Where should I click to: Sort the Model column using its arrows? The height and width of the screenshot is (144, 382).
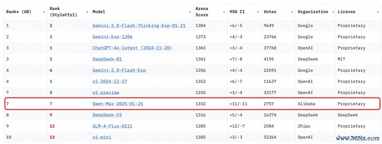tap(190, 12)
